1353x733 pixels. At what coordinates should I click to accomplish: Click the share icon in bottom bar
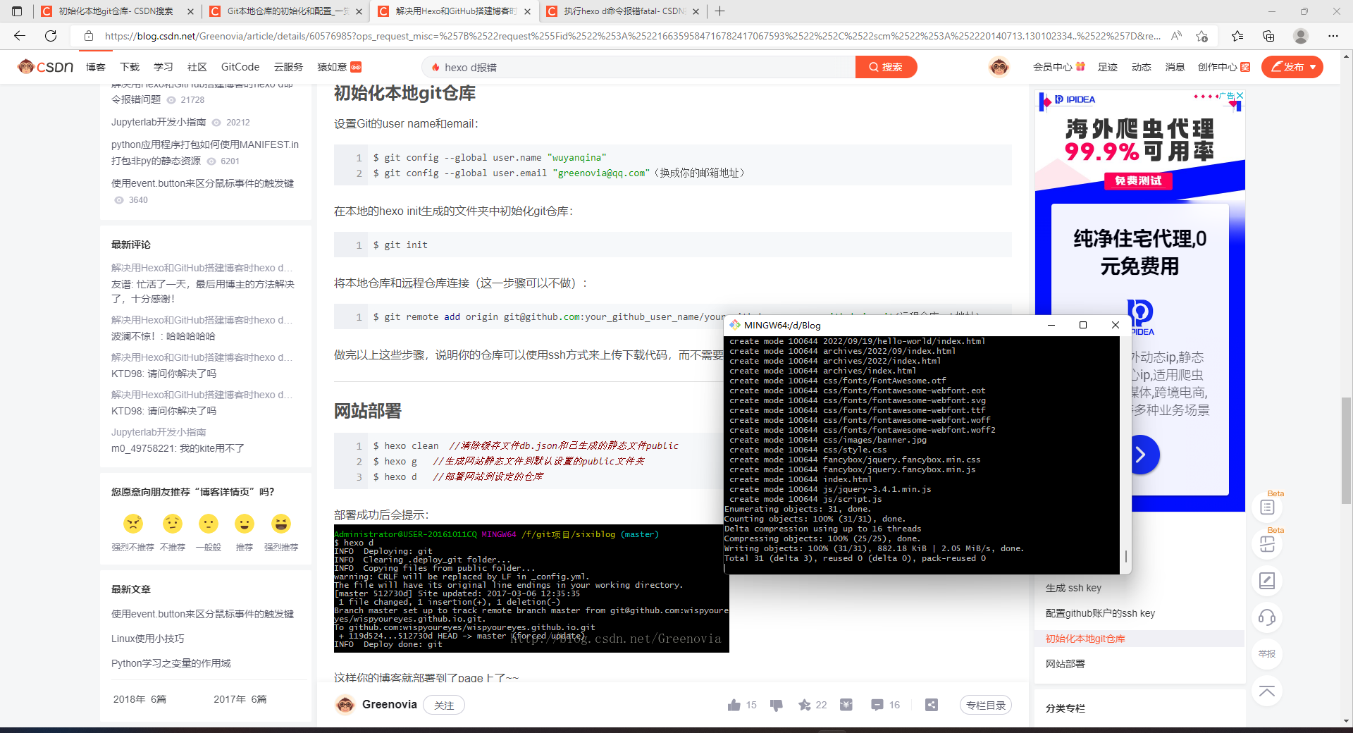click(x=931, y=705)
